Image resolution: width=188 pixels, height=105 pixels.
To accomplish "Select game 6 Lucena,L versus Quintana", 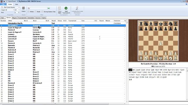I will (x=63, y=34).
